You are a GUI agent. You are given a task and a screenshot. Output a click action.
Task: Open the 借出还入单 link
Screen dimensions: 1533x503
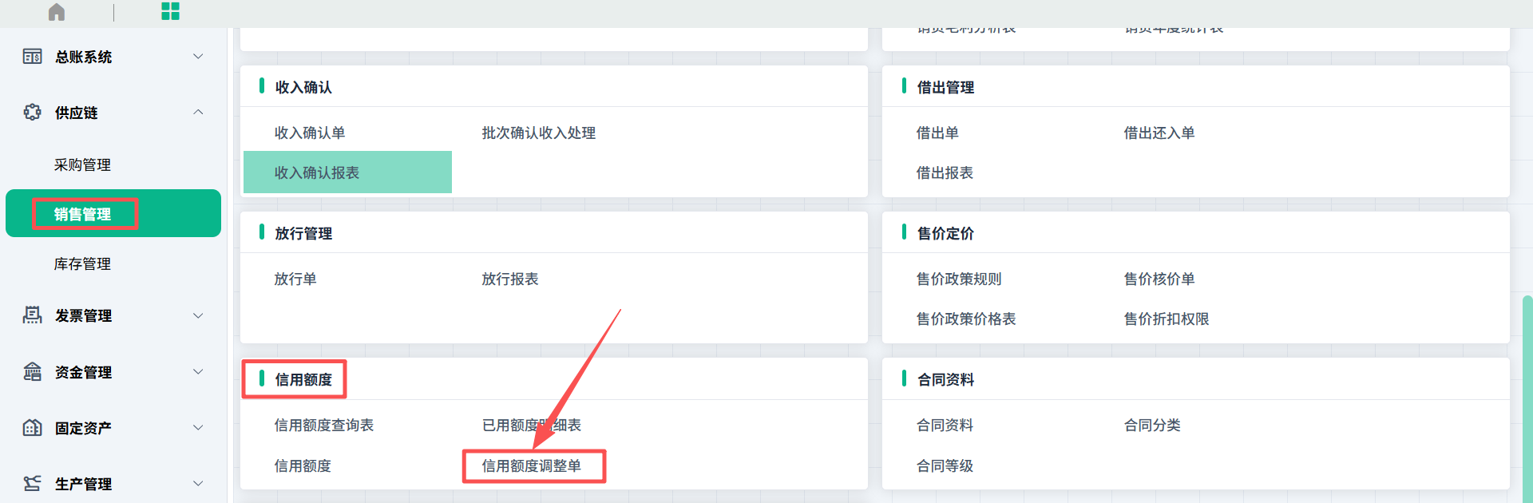[1159, 133]
